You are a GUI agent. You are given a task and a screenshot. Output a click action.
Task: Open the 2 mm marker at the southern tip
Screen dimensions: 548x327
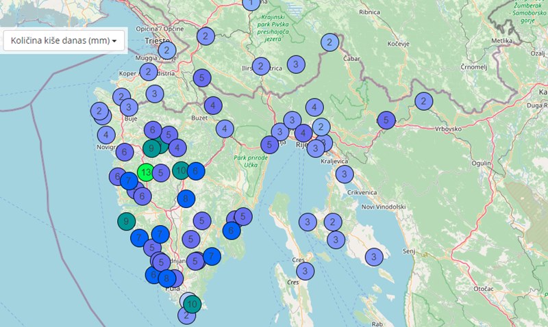coord(186,315)
